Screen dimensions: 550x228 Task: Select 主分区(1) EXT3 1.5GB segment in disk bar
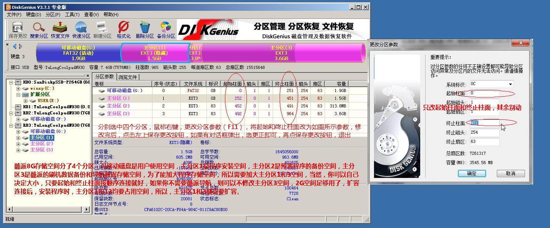click(154, 53)
